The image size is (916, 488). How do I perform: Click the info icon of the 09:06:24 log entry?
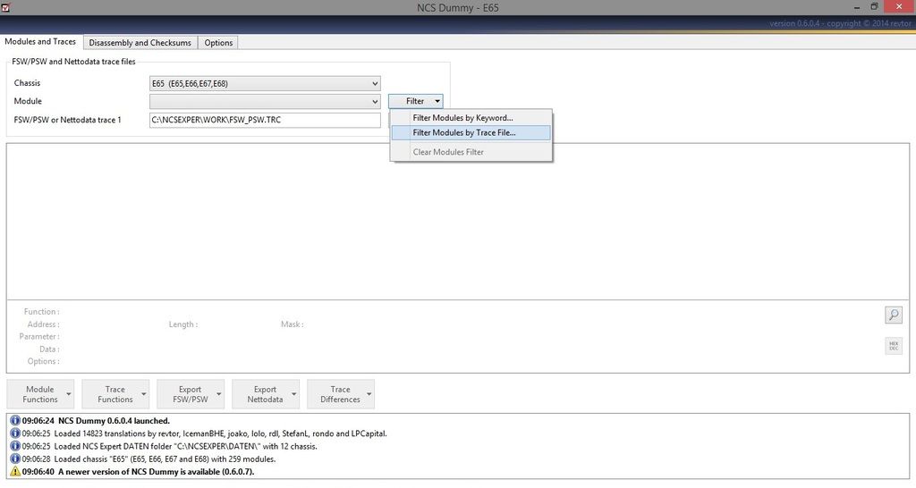tap(15, 420)
